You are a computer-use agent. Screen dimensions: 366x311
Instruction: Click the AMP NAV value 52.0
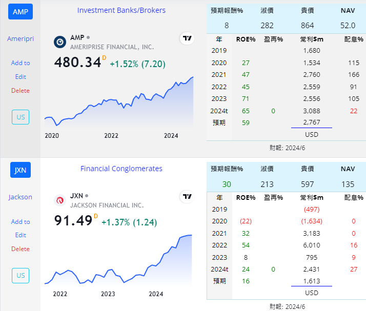(348, 25)
